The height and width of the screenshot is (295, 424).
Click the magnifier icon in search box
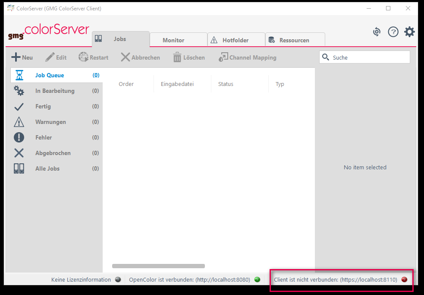point(326,57)
